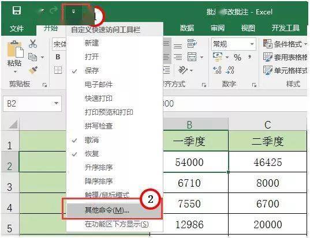The width and height of the screenshot is (310, 238).
Task: Click the Decrease Decimal icon
Action: click(x=230, y=70)
